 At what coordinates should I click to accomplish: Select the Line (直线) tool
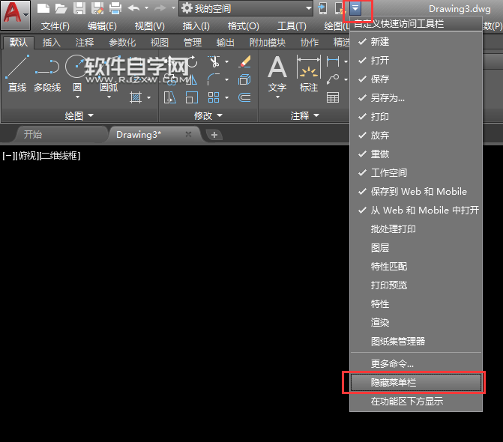point(17,73)
